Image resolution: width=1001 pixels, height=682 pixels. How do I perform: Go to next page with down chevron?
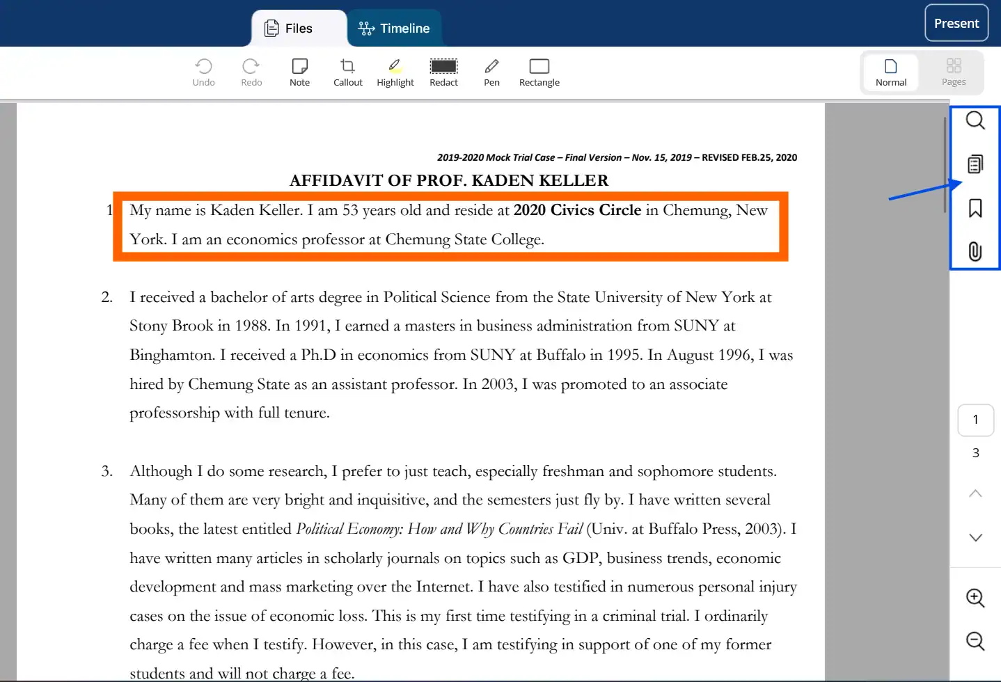tap(975, 537)
